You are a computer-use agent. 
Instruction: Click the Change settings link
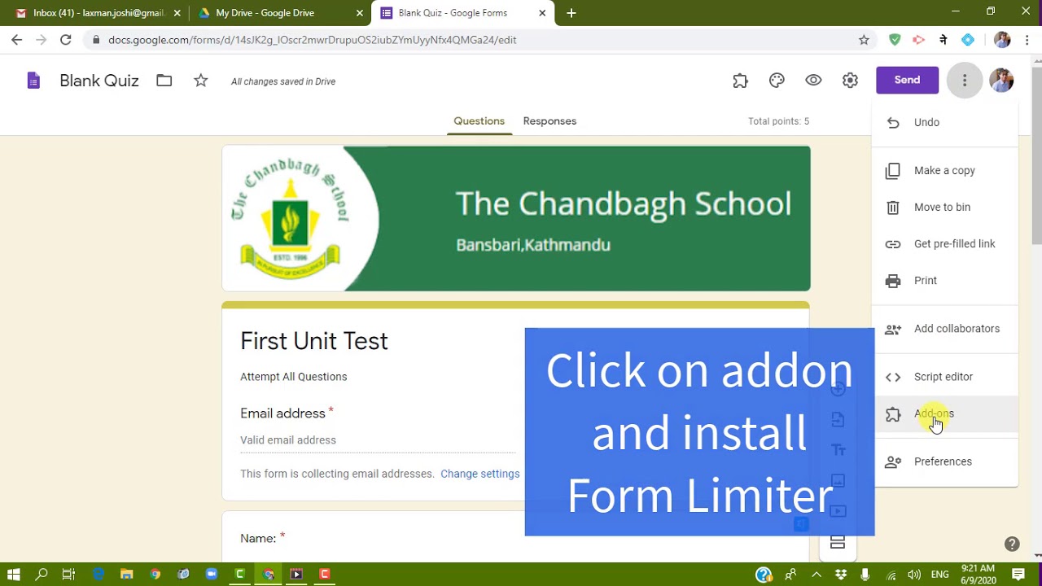479,474
